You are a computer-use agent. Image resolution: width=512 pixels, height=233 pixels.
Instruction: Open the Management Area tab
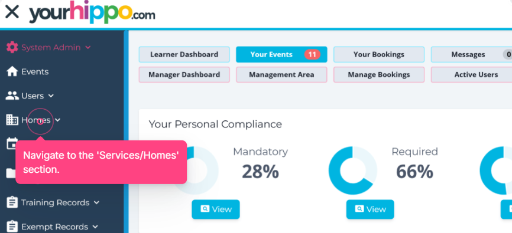[281, 75]
